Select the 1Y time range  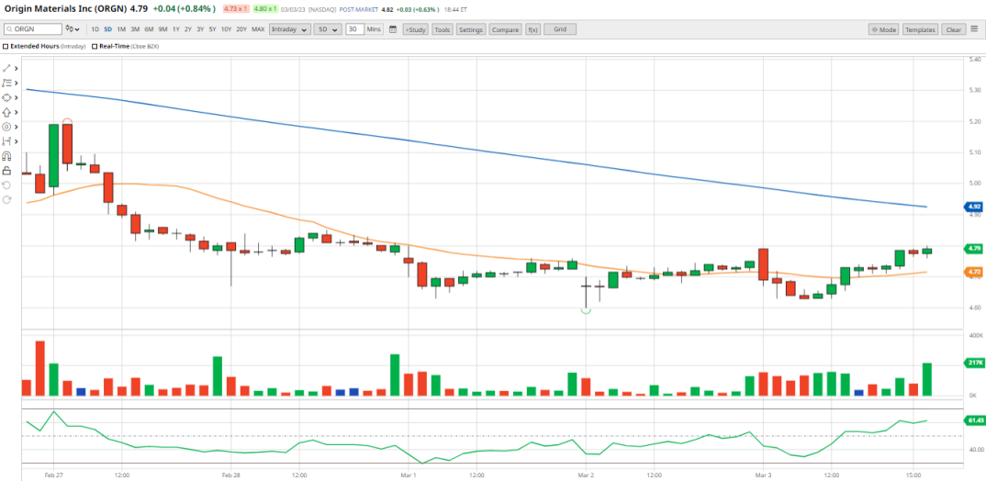[176, 29]
